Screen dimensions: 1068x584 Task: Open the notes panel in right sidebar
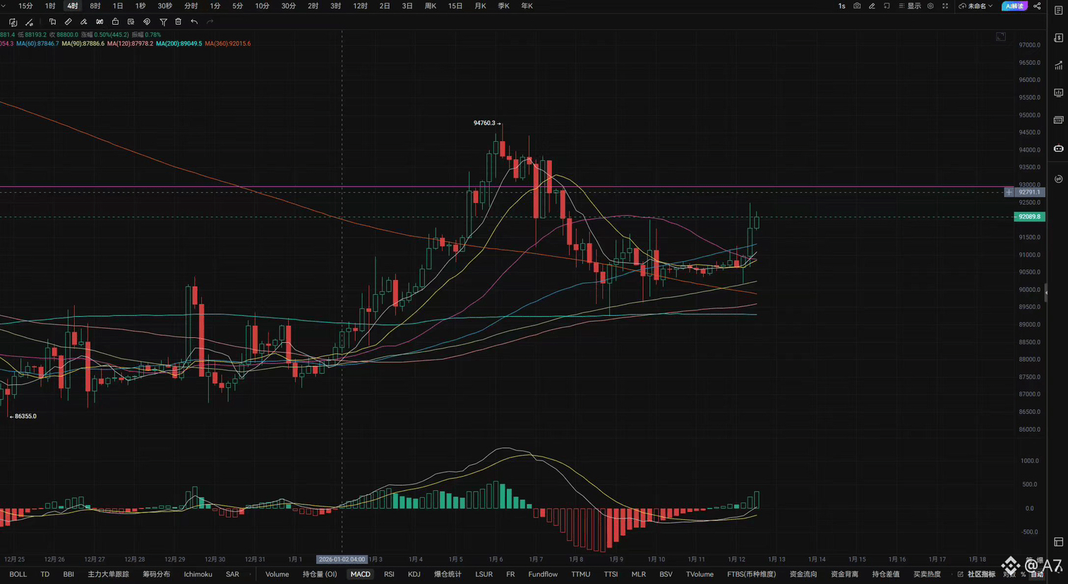[x=1058, y=11]
